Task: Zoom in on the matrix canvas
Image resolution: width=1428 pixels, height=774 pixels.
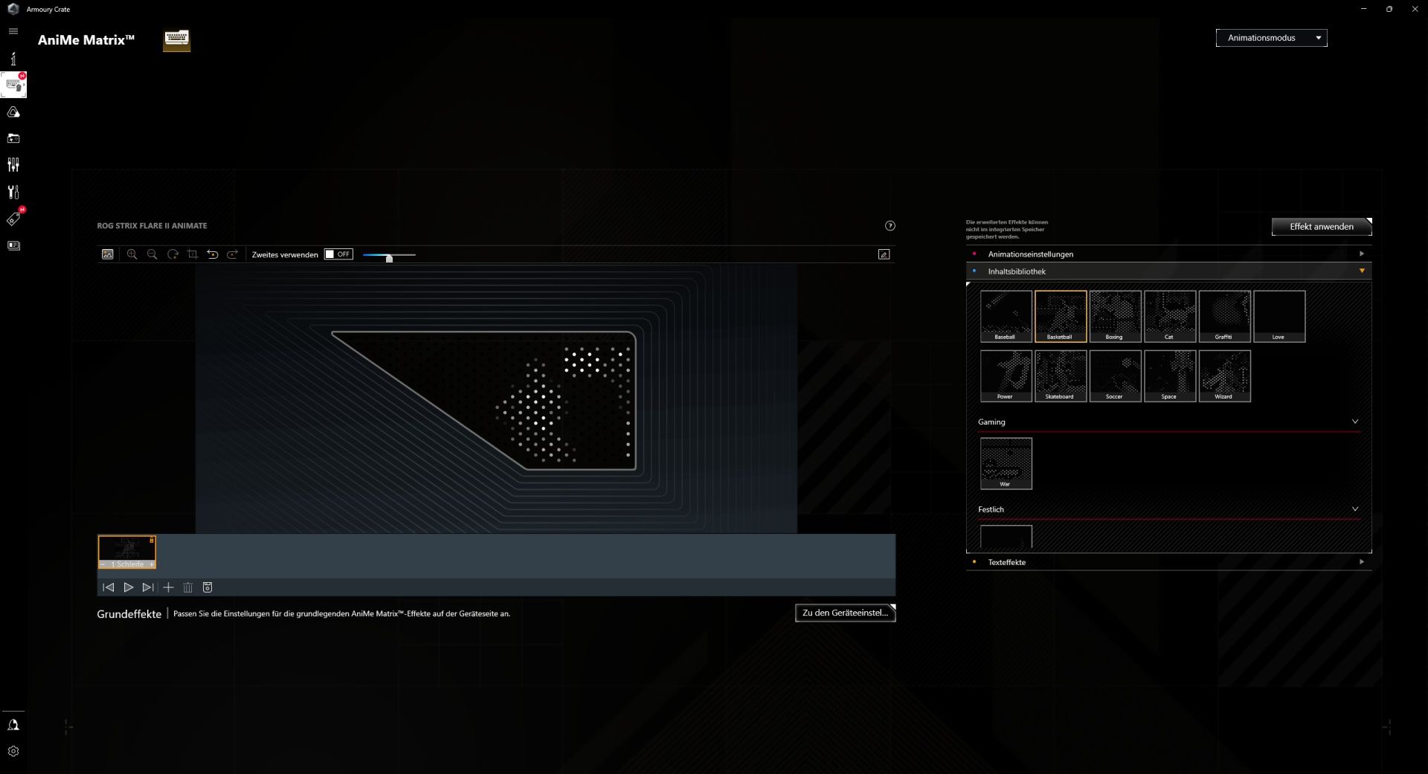Action: [x=132, y=254]
